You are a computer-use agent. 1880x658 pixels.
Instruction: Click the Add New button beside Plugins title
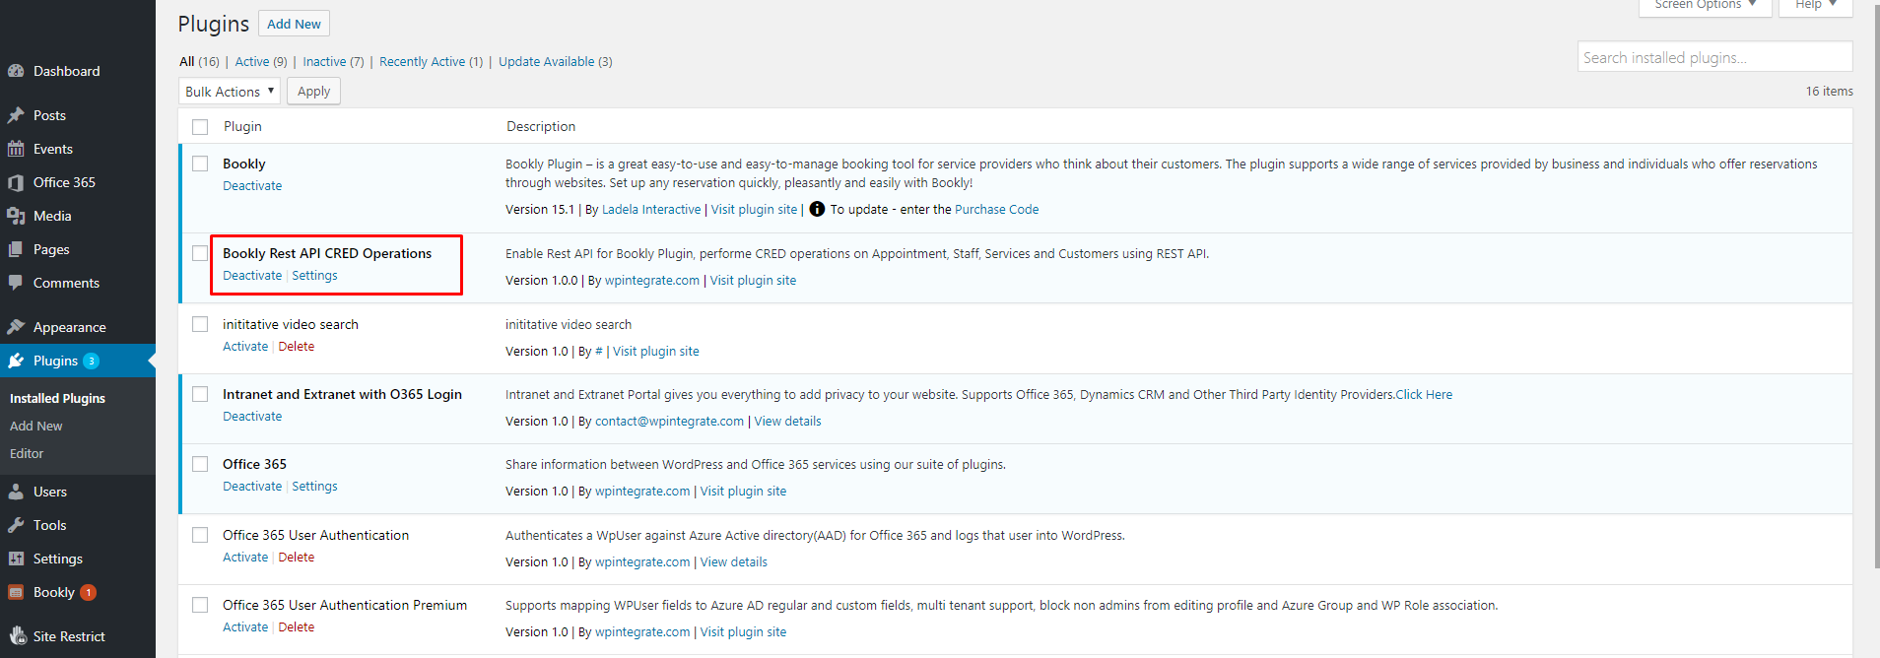[294, 24]
